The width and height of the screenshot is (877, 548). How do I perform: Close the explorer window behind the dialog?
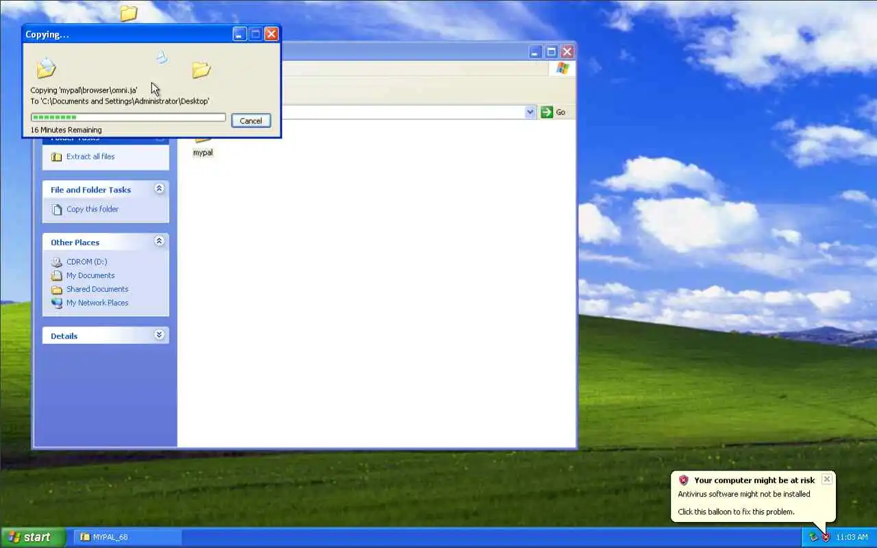pyautogui.click(x=567, y=52)
